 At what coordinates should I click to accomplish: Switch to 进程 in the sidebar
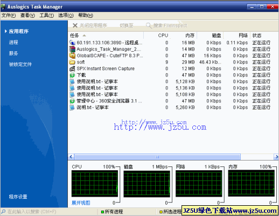13,43
